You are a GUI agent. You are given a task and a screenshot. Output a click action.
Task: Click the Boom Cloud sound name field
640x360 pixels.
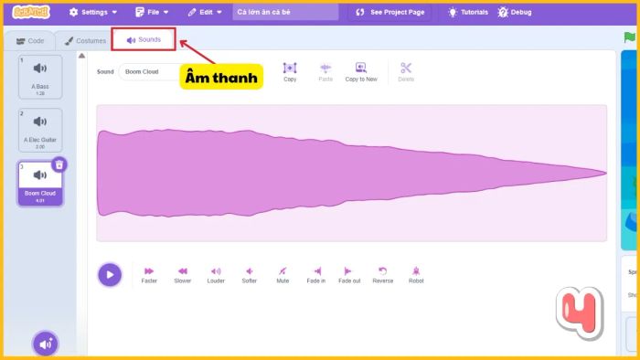tap(150, 72)
